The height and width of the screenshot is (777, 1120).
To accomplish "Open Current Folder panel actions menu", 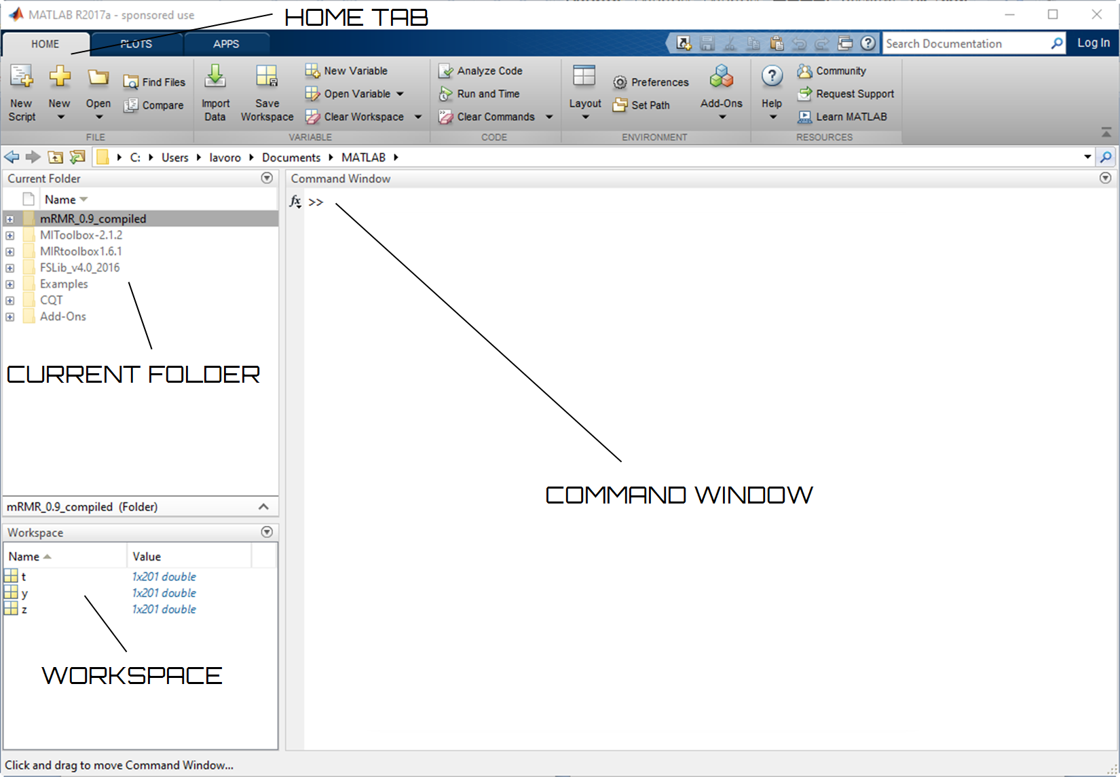I will click(267, 178).
